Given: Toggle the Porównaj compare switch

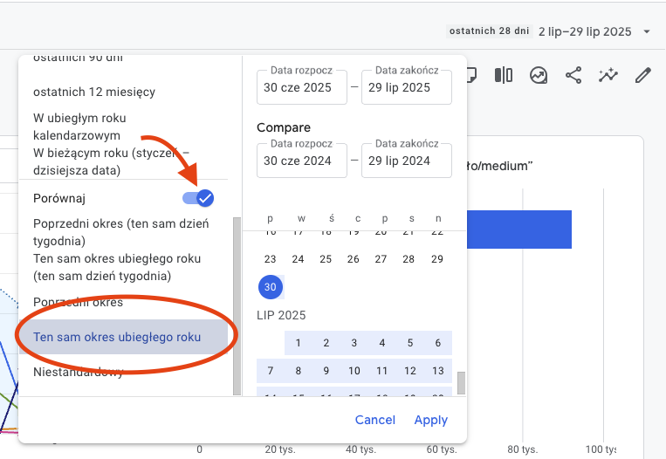Looking at the screenshot, I should 198,198.
